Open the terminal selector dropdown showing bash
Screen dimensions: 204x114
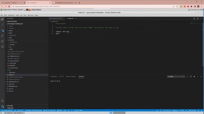[176, 77]
